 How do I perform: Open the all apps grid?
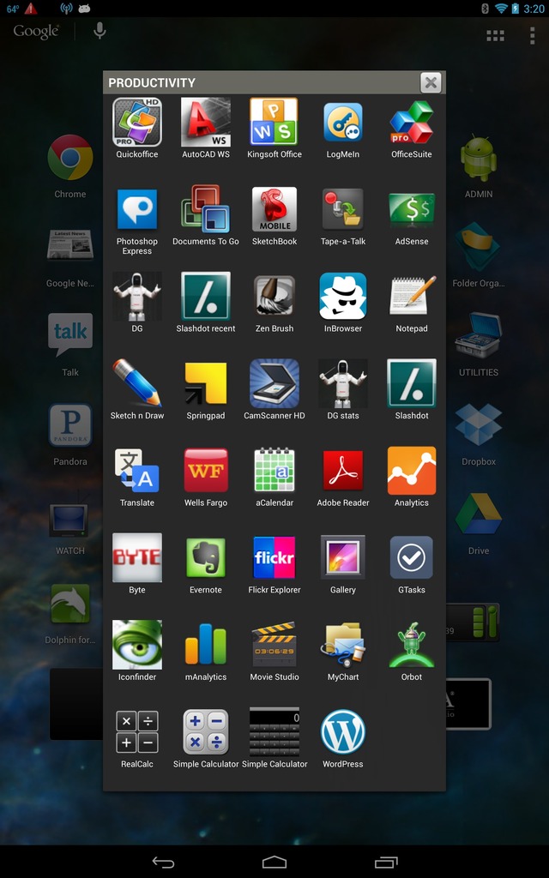coord(495,35)
